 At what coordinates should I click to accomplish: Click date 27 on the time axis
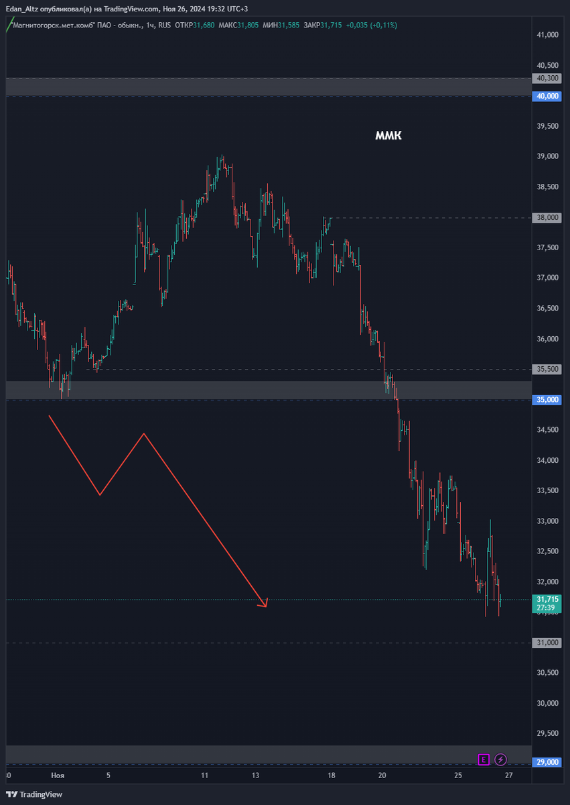click(x=508, y=775)
